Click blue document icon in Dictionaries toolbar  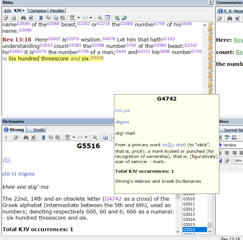point(43,137)
